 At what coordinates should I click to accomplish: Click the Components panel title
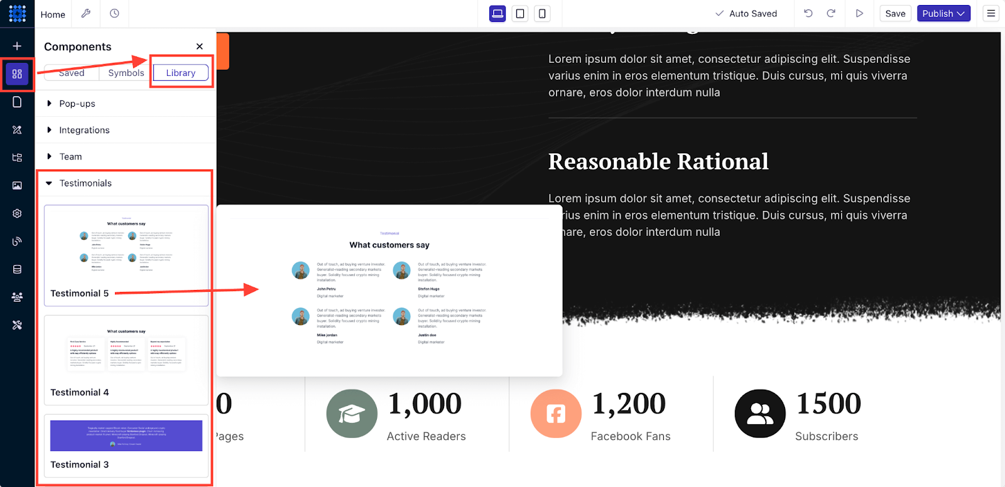coord(77,46)
